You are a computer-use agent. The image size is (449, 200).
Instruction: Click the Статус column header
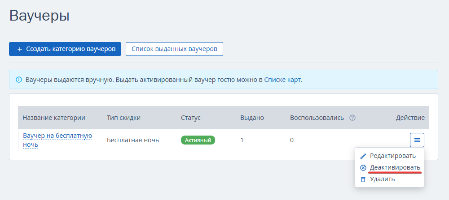[191, 118]
